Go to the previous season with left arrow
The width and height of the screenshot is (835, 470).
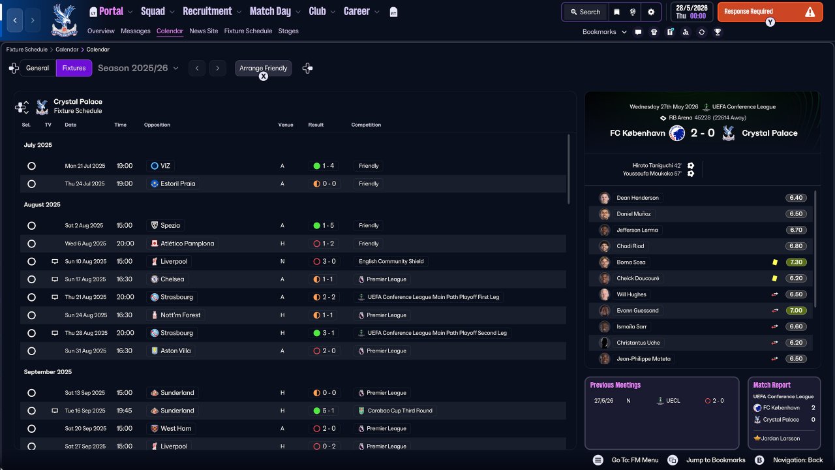tap(197, 68)
